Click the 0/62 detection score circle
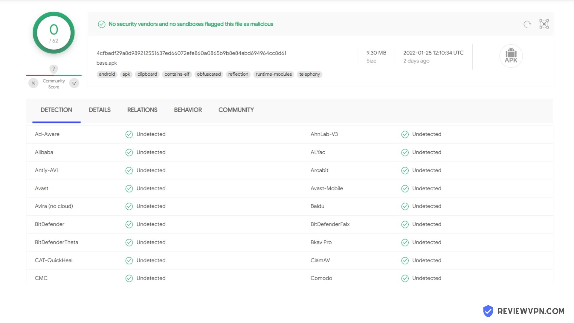Image resolution: width=574 pixels, height=323 pixels. pyautogui.click(x=54, y=33)
